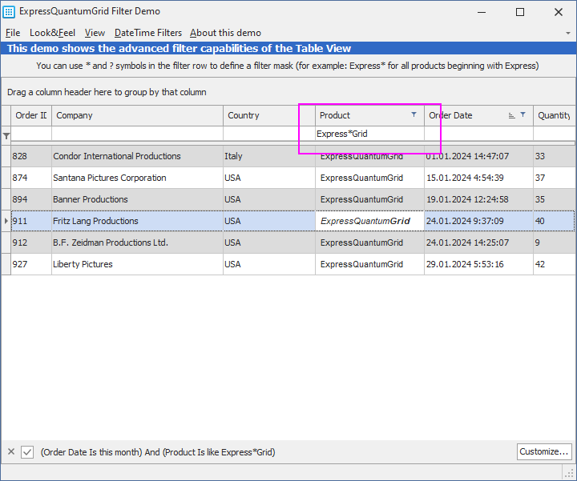Open the Look&Feel menu

tap(52, 33)
